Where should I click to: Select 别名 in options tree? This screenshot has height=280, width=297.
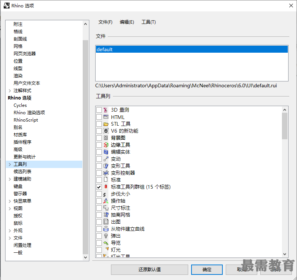point(18,127)
